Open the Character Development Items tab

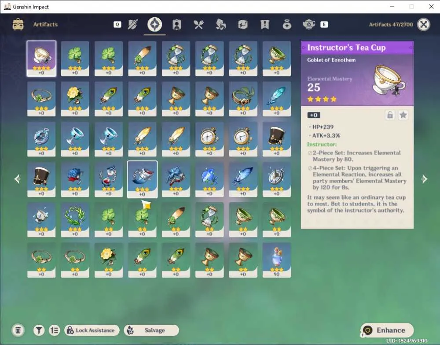176,24
